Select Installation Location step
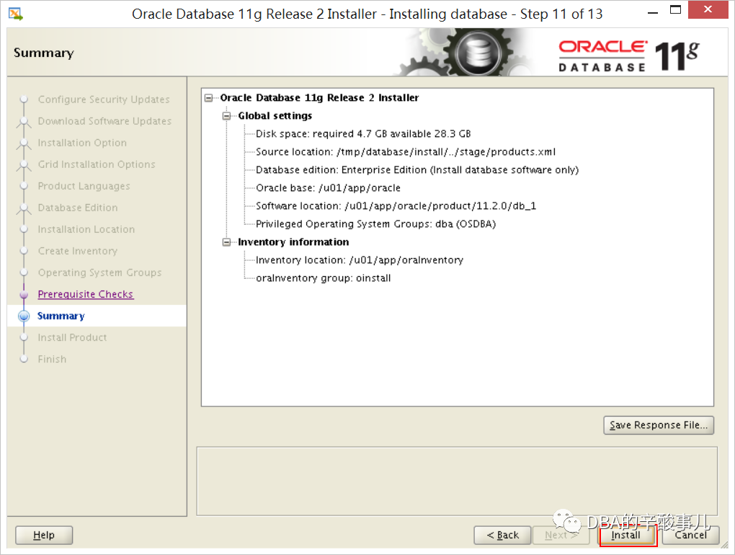This screenshot has width=735, height=555. [x=86, y=229]
